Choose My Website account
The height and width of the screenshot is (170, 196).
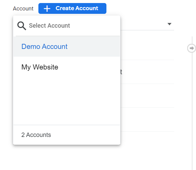tap(40, 67)
